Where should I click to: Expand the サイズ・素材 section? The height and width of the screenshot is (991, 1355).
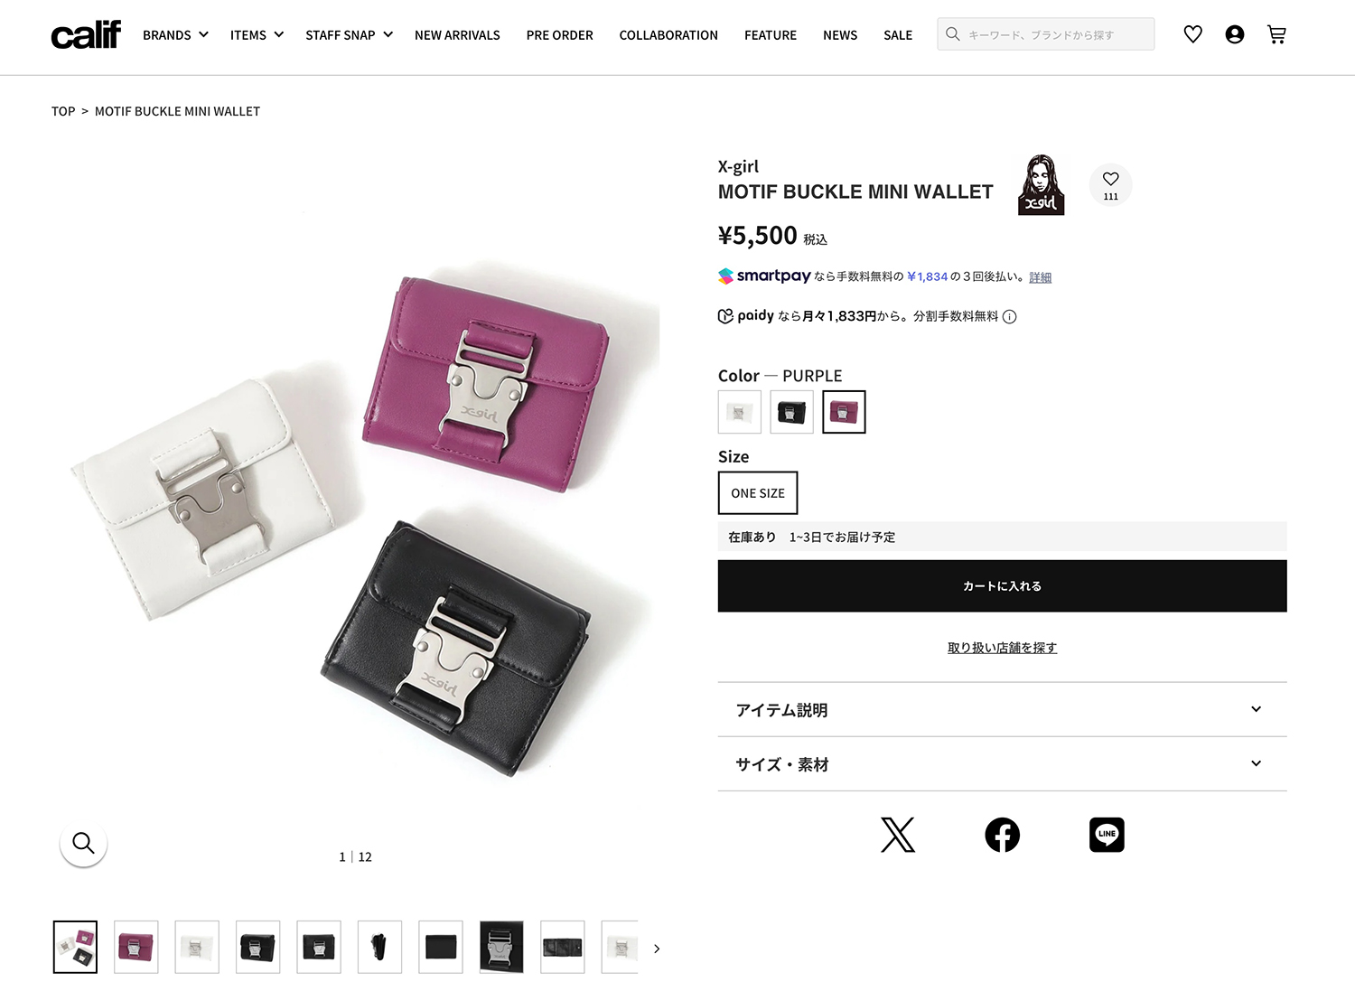(x=1002, y=764)
